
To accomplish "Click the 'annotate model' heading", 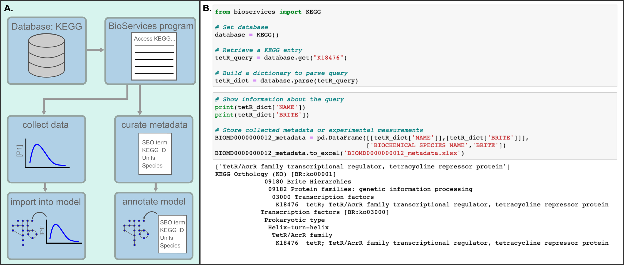I will click(154, 201).
